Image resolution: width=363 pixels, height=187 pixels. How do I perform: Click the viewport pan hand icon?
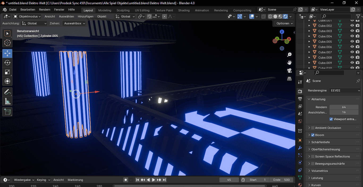pos(289,63)
